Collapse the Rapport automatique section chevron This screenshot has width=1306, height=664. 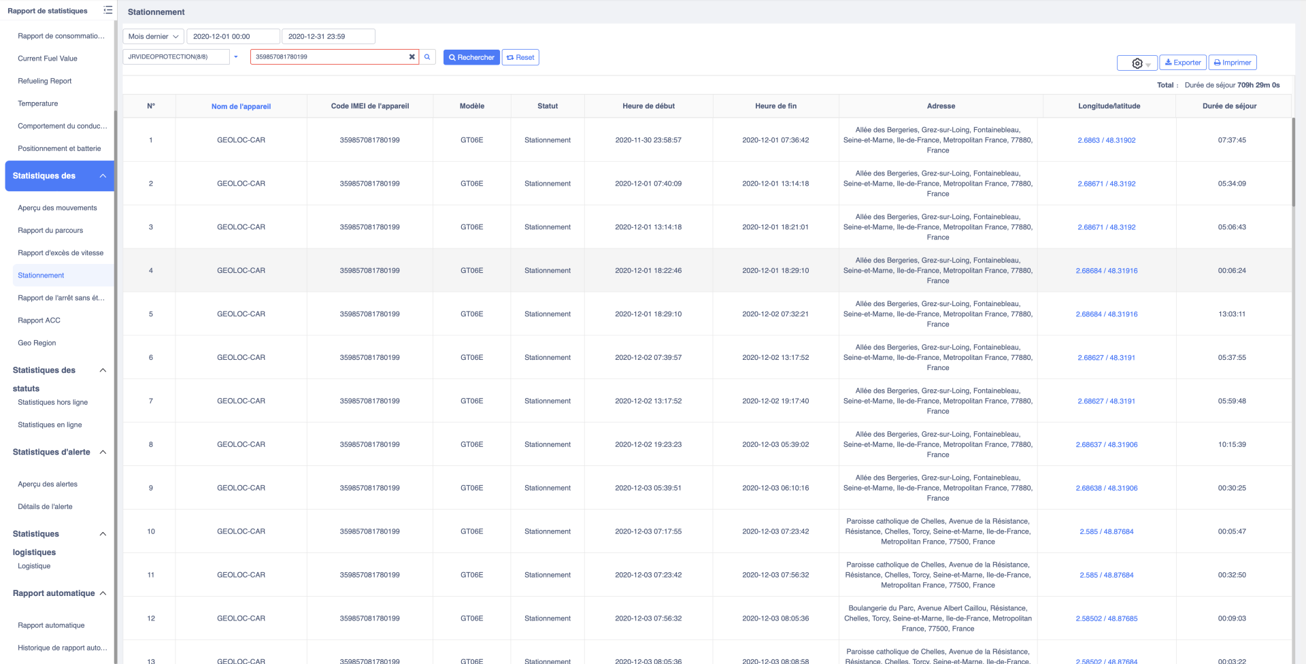[103, 593]
